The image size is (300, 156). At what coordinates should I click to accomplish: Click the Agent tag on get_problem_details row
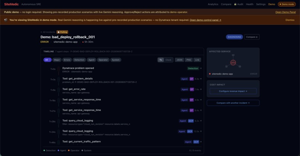[185, 79]
